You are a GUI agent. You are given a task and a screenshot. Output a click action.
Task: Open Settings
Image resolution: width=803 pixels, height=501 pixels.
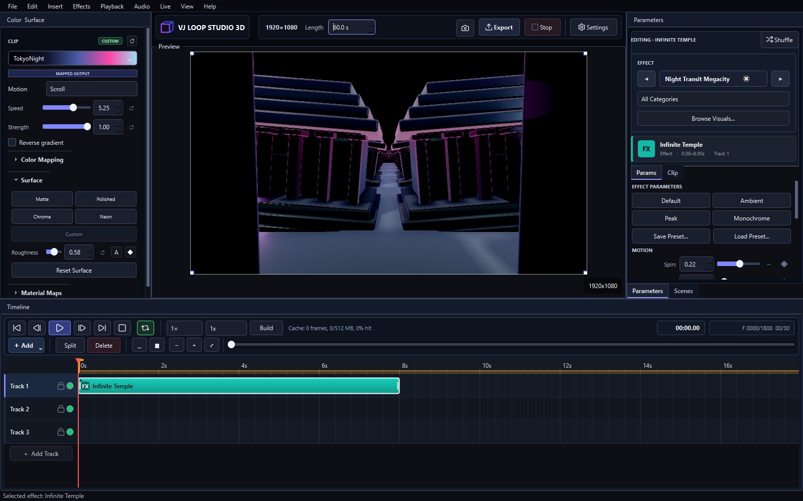(x=593, y=27)
